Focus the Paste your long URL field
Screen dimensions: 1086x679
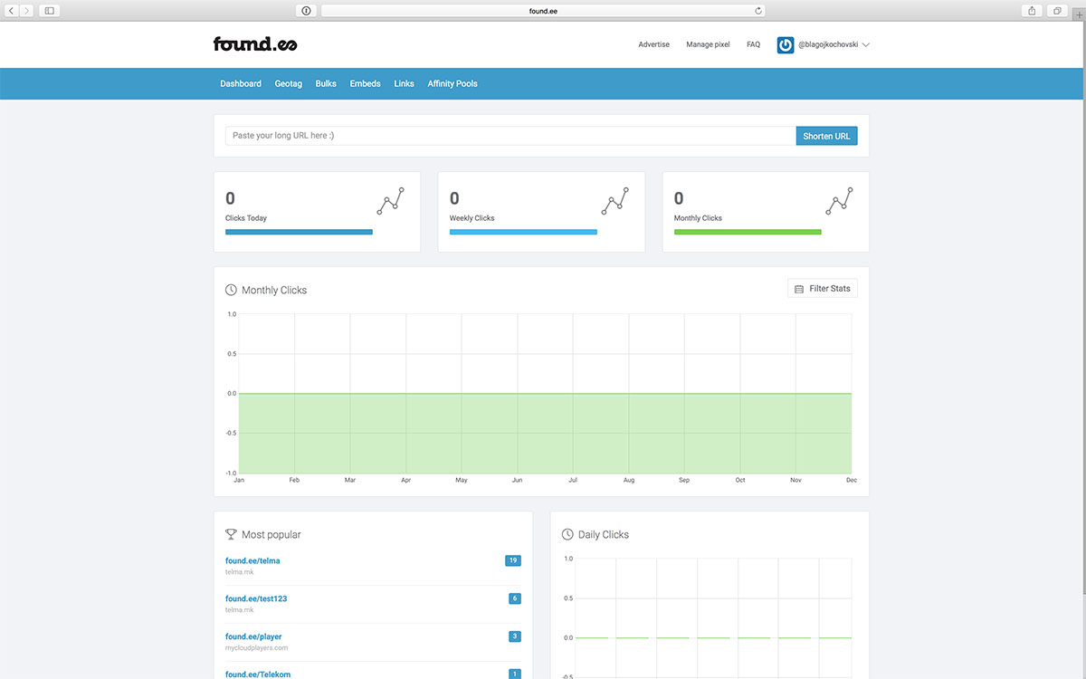coord(510,136)
